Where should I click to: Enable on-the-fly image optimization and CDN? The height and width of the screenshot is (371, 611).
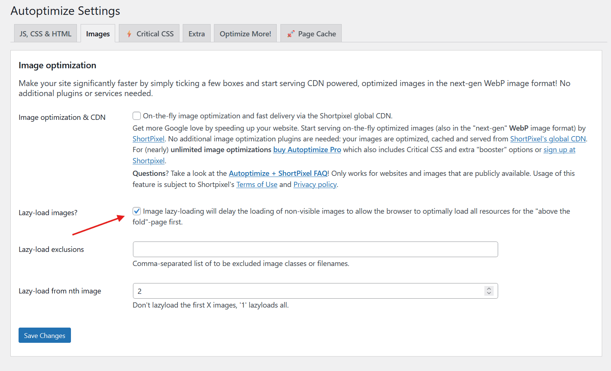tap(137, 116)
